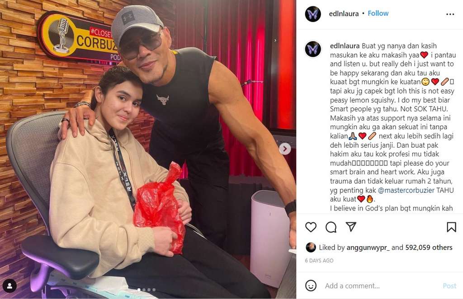463x299 pixels.
Task: View tagged people icon on photo
Action: (x=9, y=286)
